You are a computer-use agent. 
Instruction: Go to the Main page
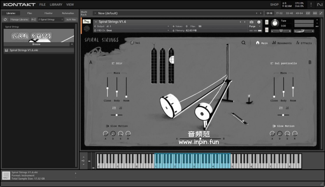pyautogui.click(x=261, y=43)
